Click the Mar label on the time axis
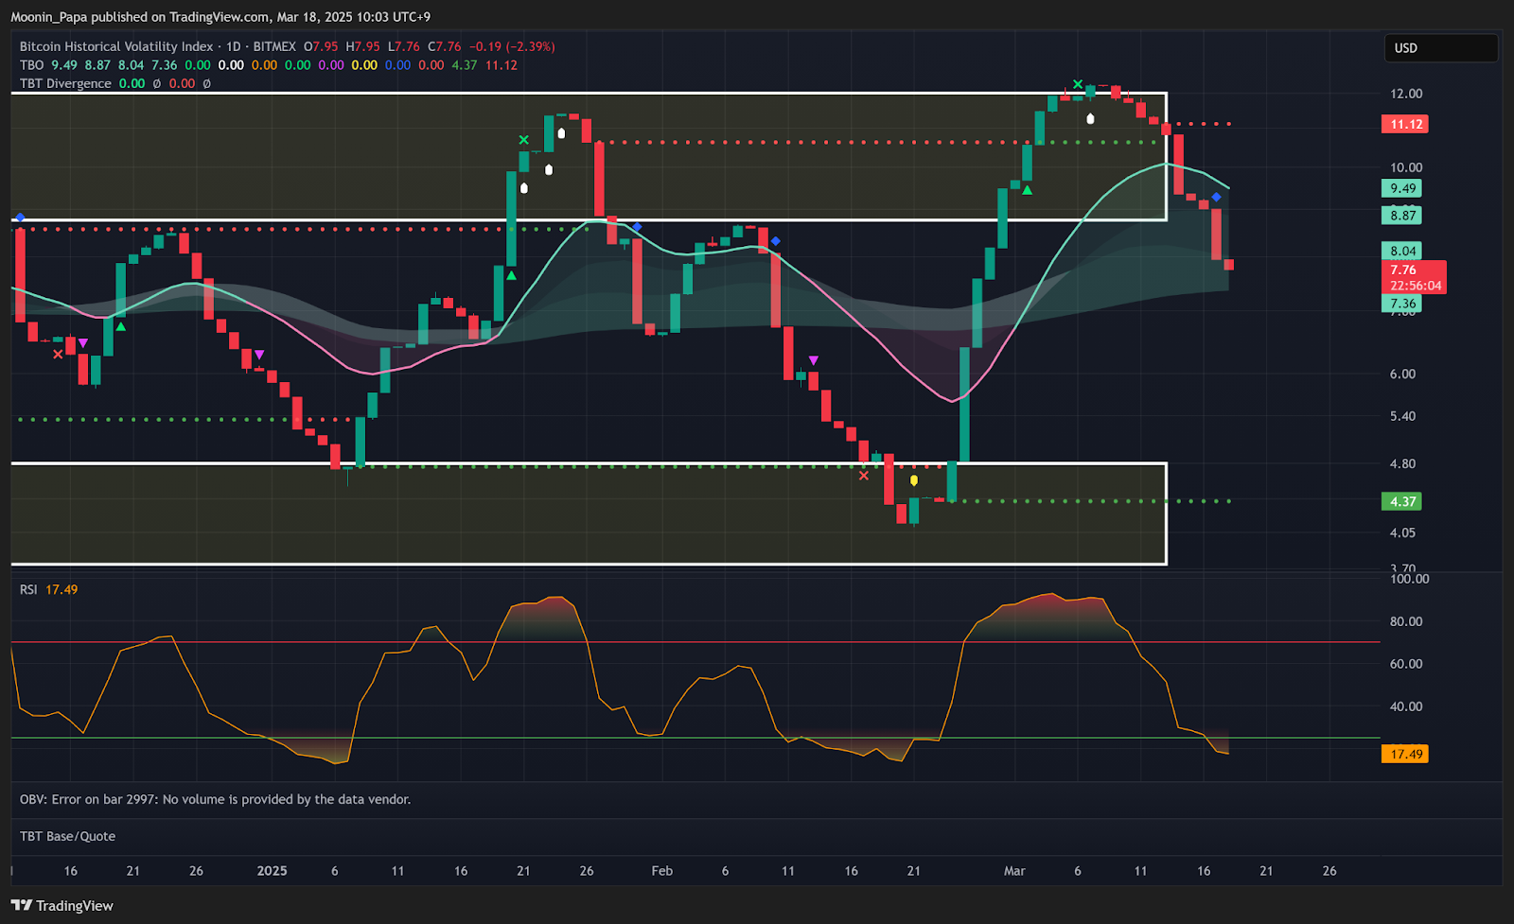 pyautogui.click(x=1014, y=871)
